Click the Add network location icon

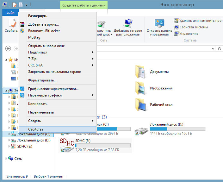point(128,23)
